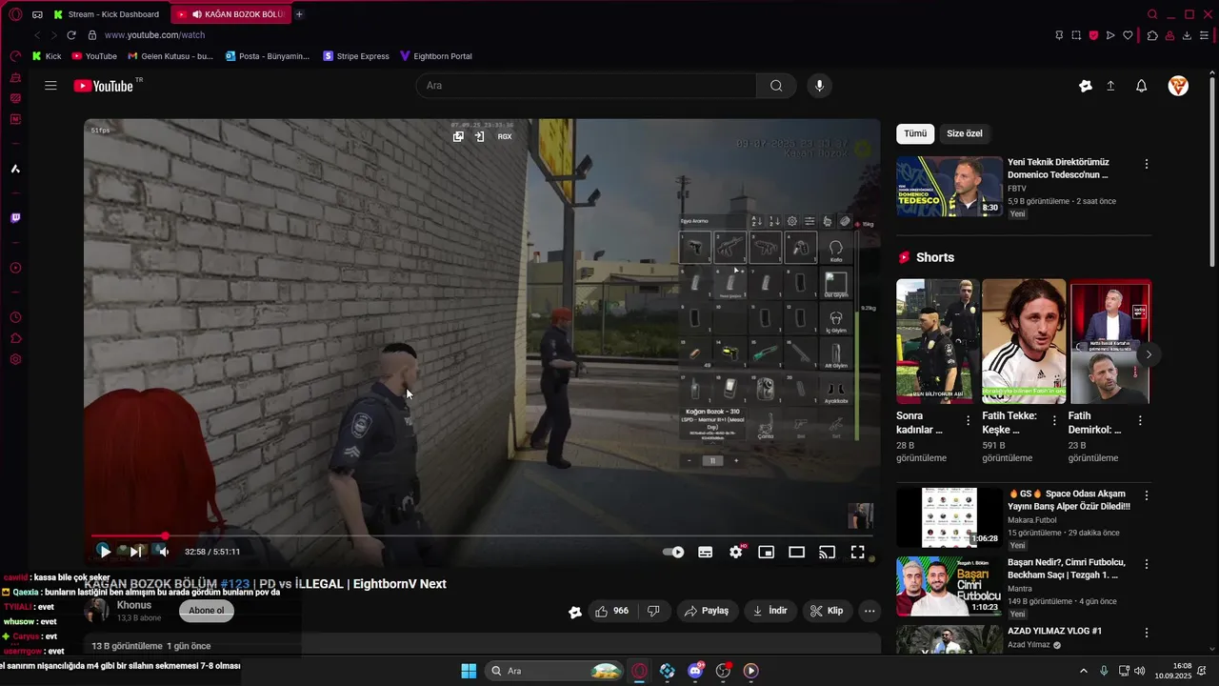
Task: Open the Kick bookmark
Action: (47, 56)
